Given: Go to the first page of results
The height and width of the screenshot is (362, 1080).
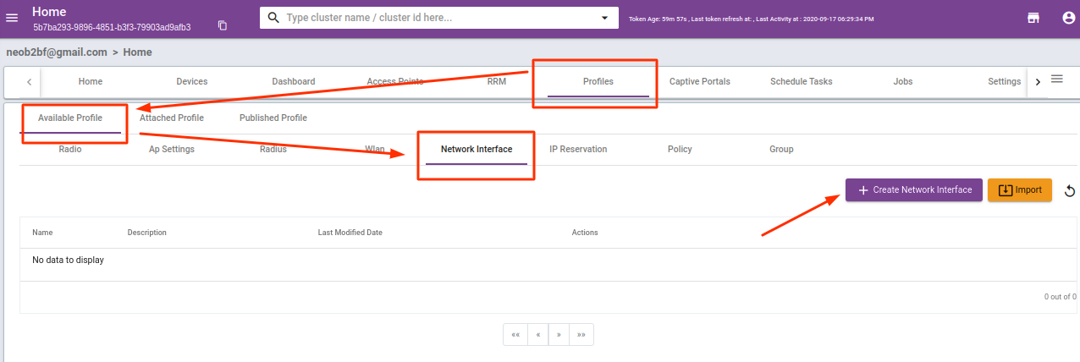Looking at the screenshot, I should [x=515, y=334].
